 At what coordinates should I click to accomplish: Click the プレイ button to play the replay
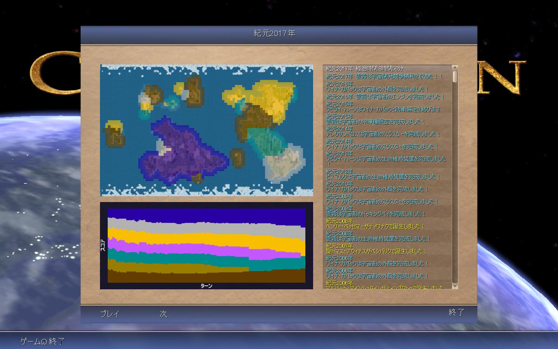coord(110,314)
